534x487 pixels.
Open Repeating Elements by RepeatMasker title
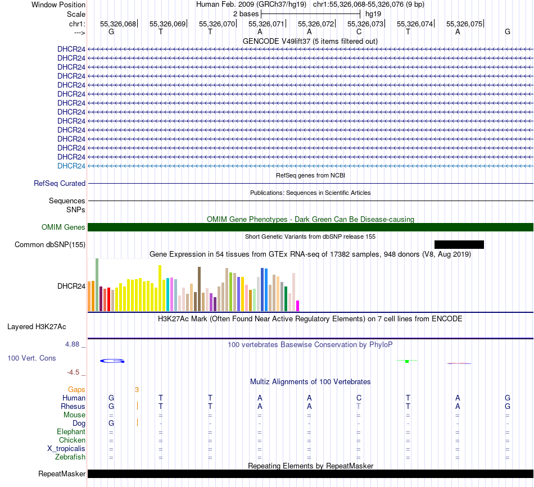(x=310, y=466)
